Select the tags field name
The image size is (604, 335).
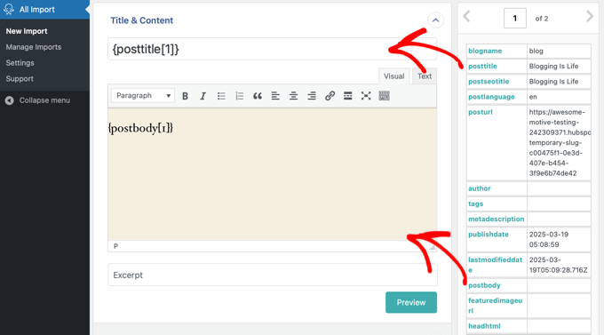[x=476, y=203]
